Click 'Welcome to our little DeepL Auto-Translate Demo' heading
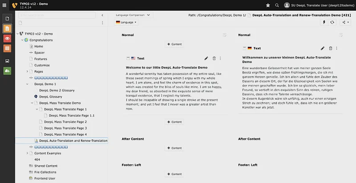This screenshot has width=356, height=183. 166,67
